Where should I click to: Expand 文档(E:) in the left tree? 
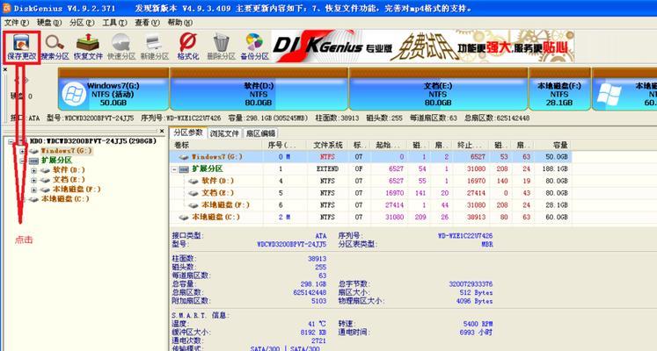(33, 180)
